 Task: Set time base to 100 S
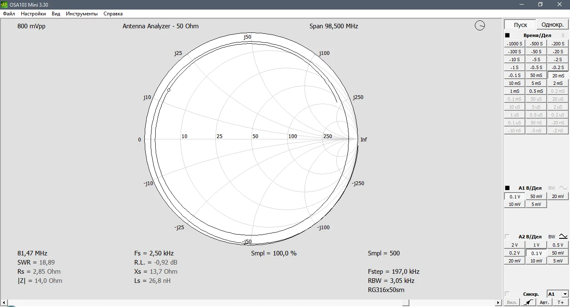click(515, 52)
